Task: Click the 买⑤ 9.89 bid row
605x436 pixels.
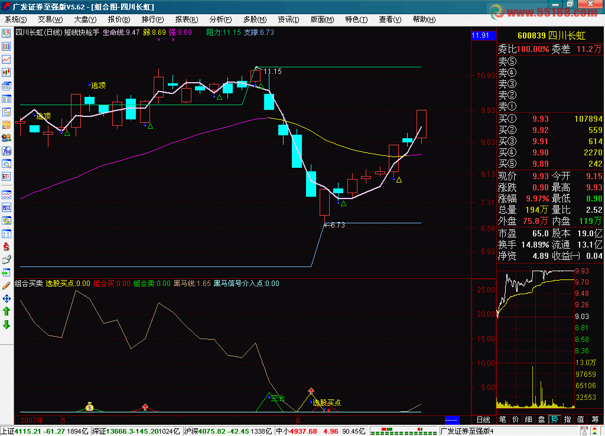Action: point(550,164)
